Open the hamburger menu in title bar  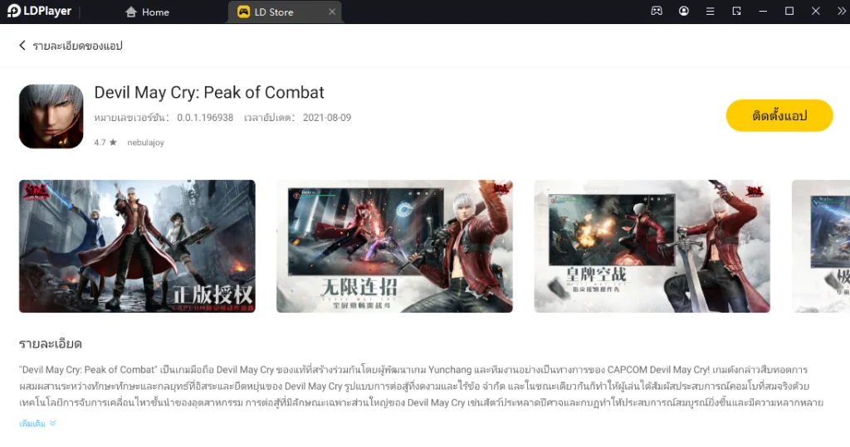(x=710, y=11)
